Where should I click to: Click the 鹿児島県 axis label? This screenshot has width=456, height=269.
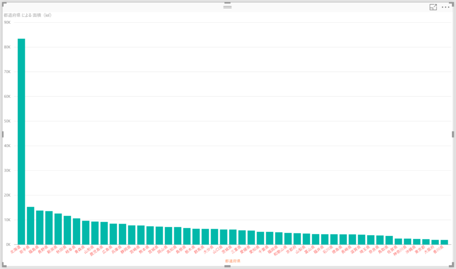coord(96,251)
